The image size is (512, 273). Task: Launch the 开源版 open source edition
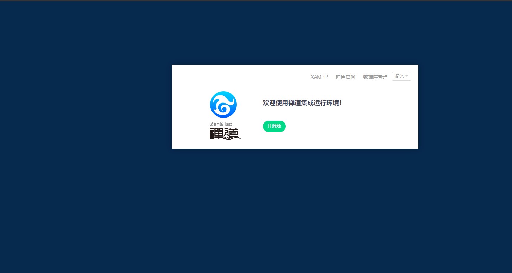274,126
